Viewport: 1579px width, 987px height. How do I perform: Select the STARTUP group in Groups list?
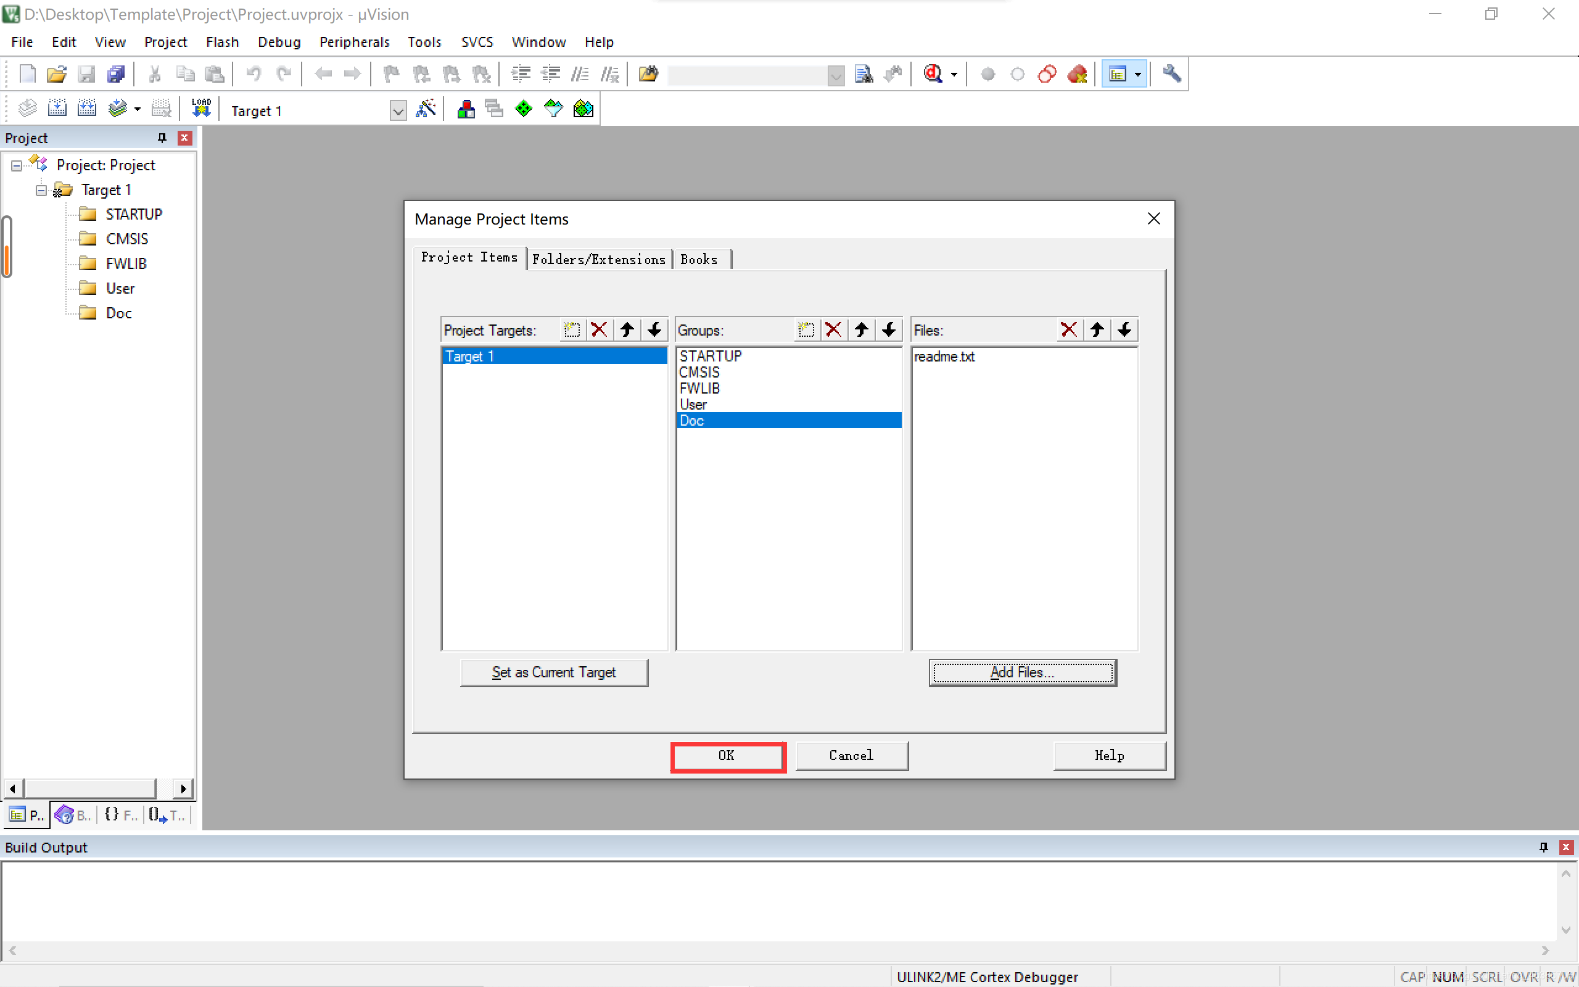[789, 356]
